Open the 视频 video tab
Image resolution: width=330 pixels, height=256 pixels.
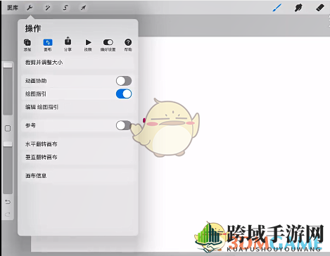point(88,45)
